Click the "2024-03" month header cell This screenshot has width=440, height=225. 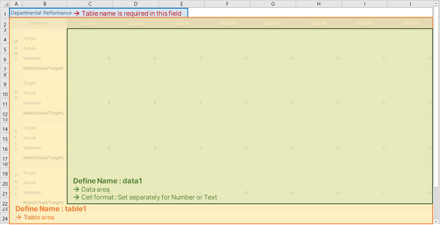click(x=181, y=23)
